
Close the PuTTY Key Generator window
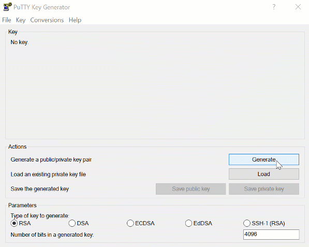298,7
